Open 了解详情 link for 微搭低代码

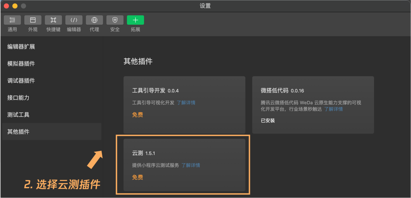[x=333, y=109]
